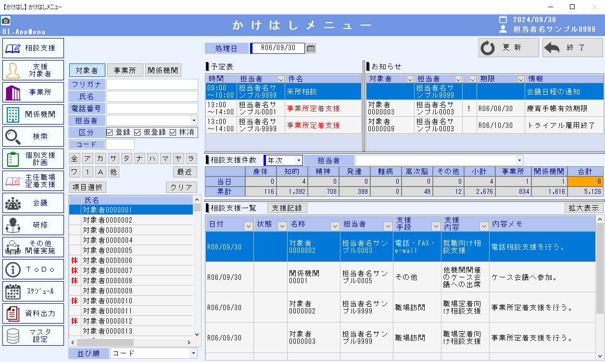Click the 終了 exit arrow button
Image resolution: width=605 pixels, height=362 pixels.
tap(572, 48)
